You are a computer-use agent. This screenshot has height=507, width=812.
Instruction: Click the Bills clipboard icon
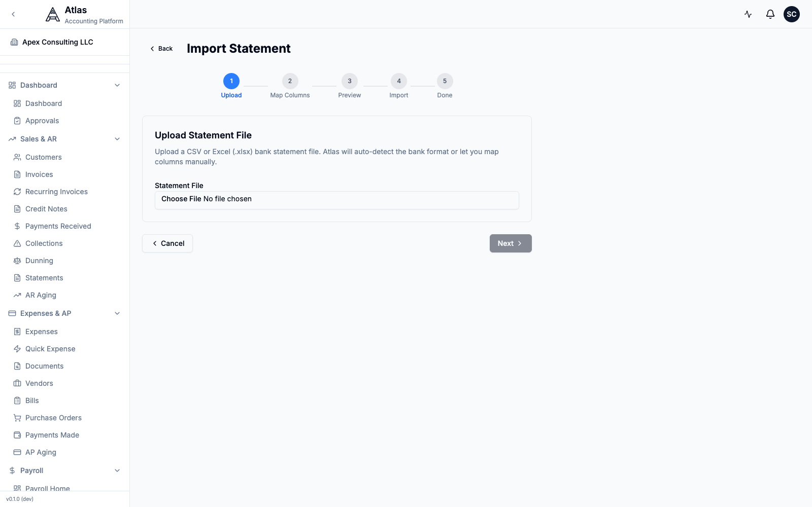pos(17,401)
